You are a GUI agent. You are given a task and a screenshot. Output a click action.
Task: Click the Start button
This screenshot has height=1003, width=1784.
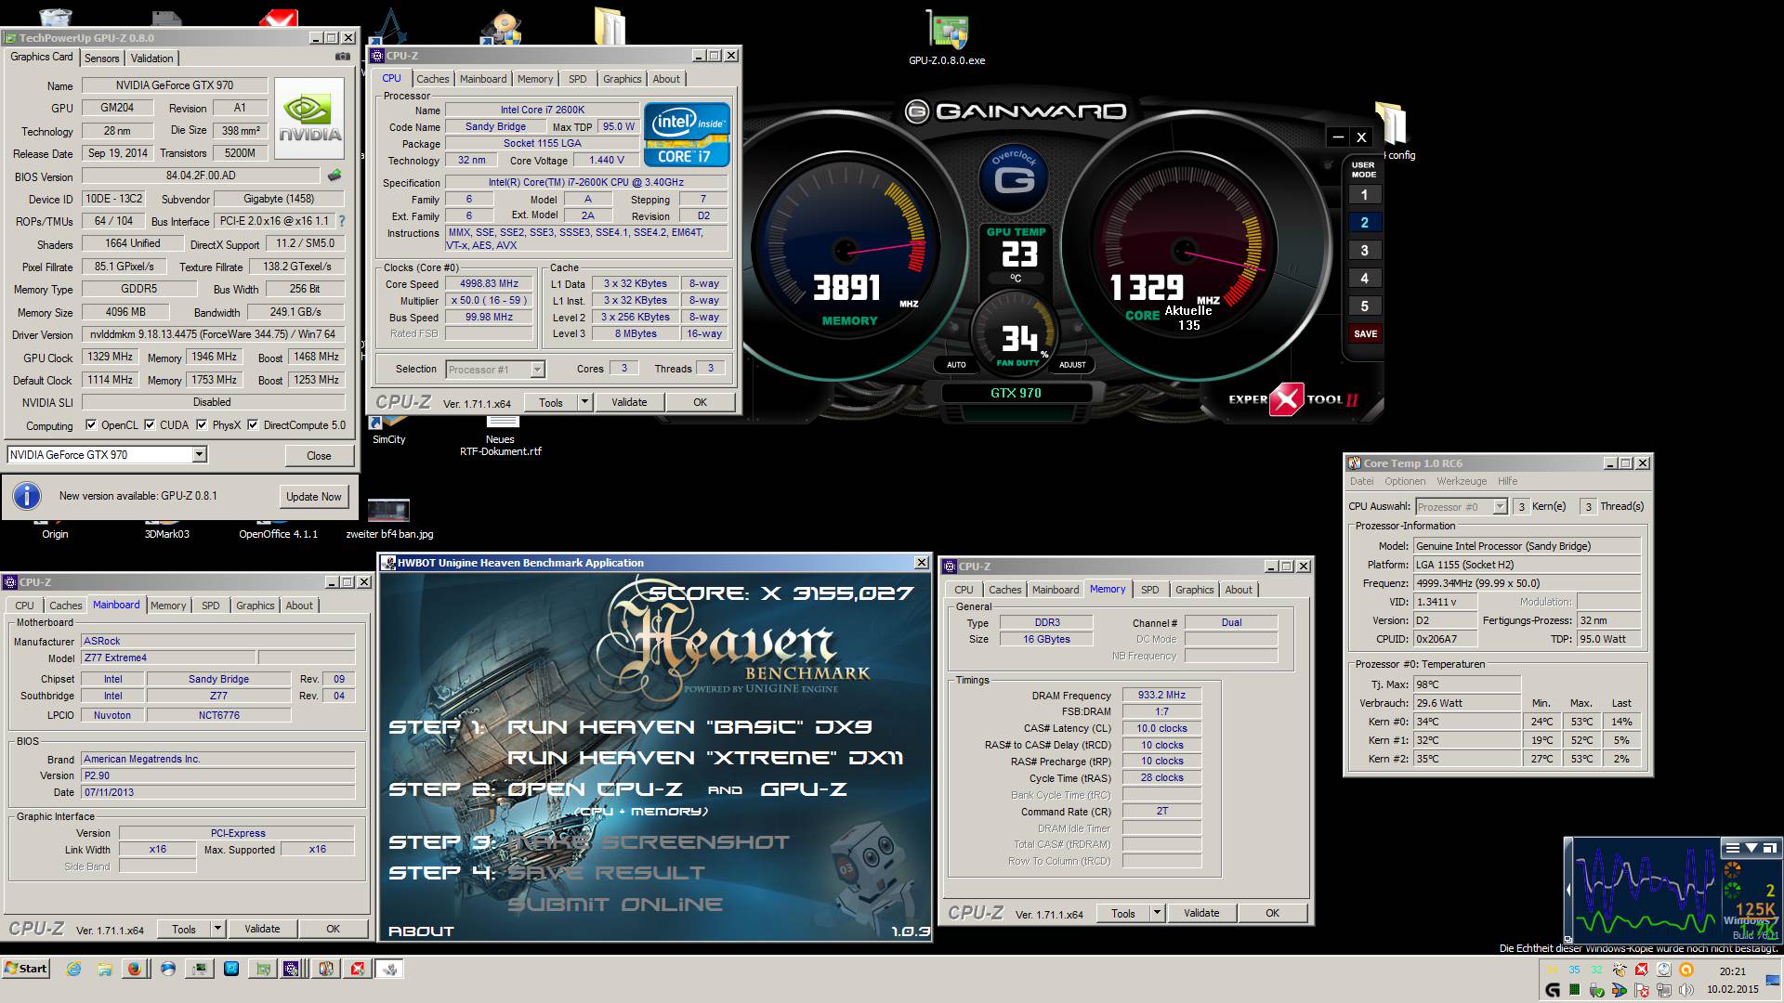26,969
